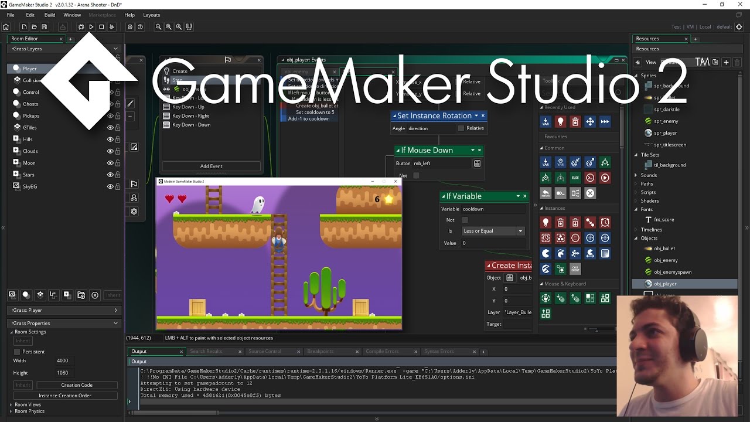750x422 pixels.
Task: Start the debugger bug icon
Action: click(81, 27)
